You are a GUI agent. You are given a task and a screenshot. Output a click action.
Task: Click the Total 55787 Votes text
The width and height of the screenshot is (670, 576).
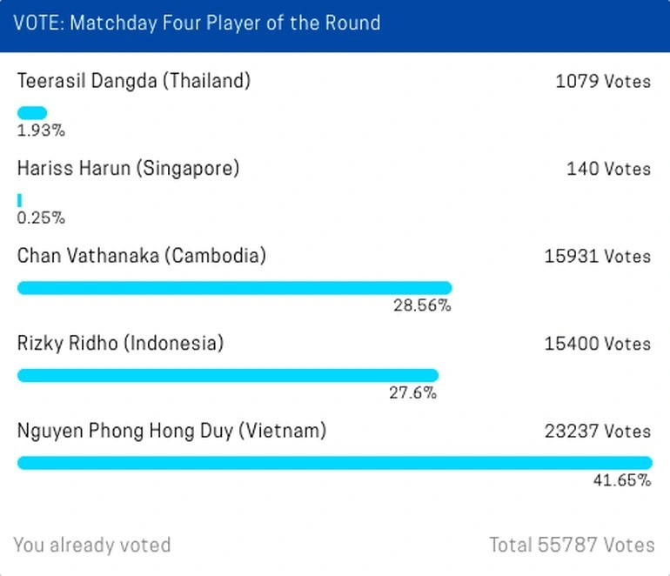click(572, 546)
